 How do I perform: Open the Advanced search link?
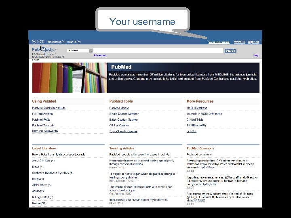point(100,55)
